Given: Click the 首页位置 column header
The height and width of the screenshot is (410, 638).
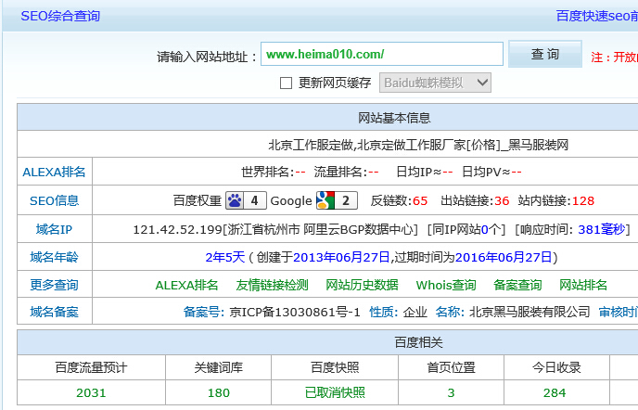Looking at the screenshot, I should [451, 367].
